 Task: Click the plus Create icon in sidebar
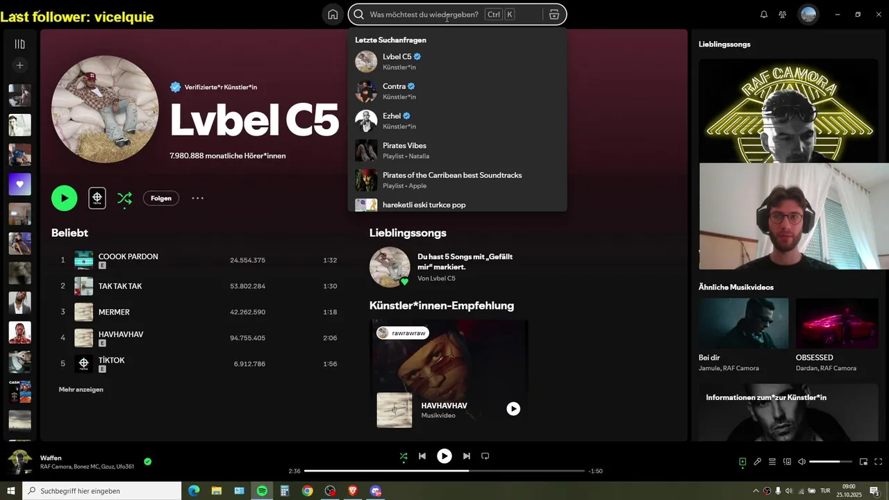pos(19,65)
